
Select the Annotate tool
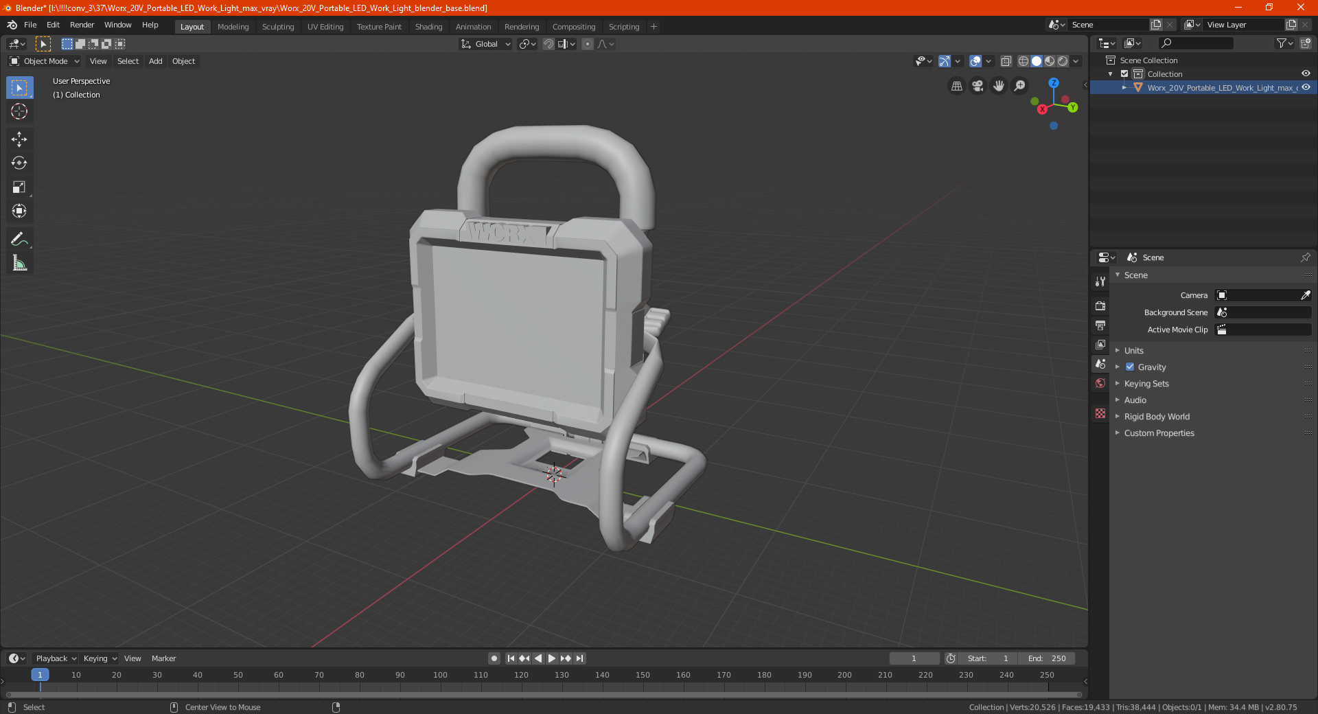click(19, 239)
